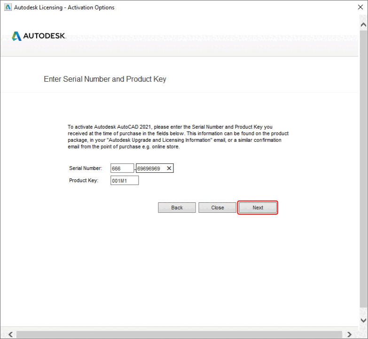Close the Autodesk Licensing window
The width and height of the screenshot is (368, 339).
pos(360,7)
